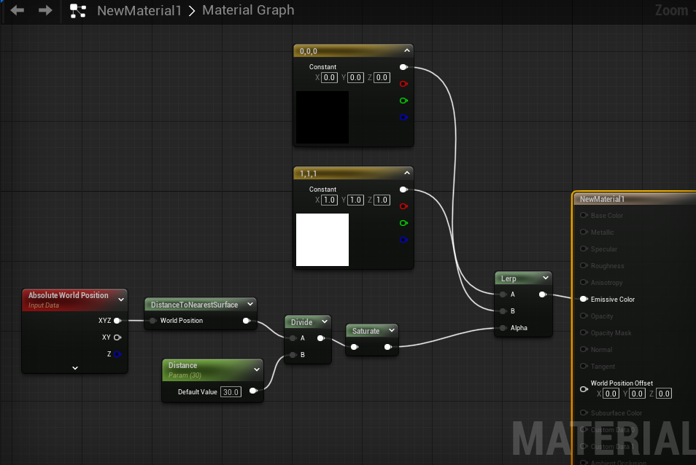This screenshot has height=465, width=696.
Task: Click World Position input pin
Action: coord(152,321)
